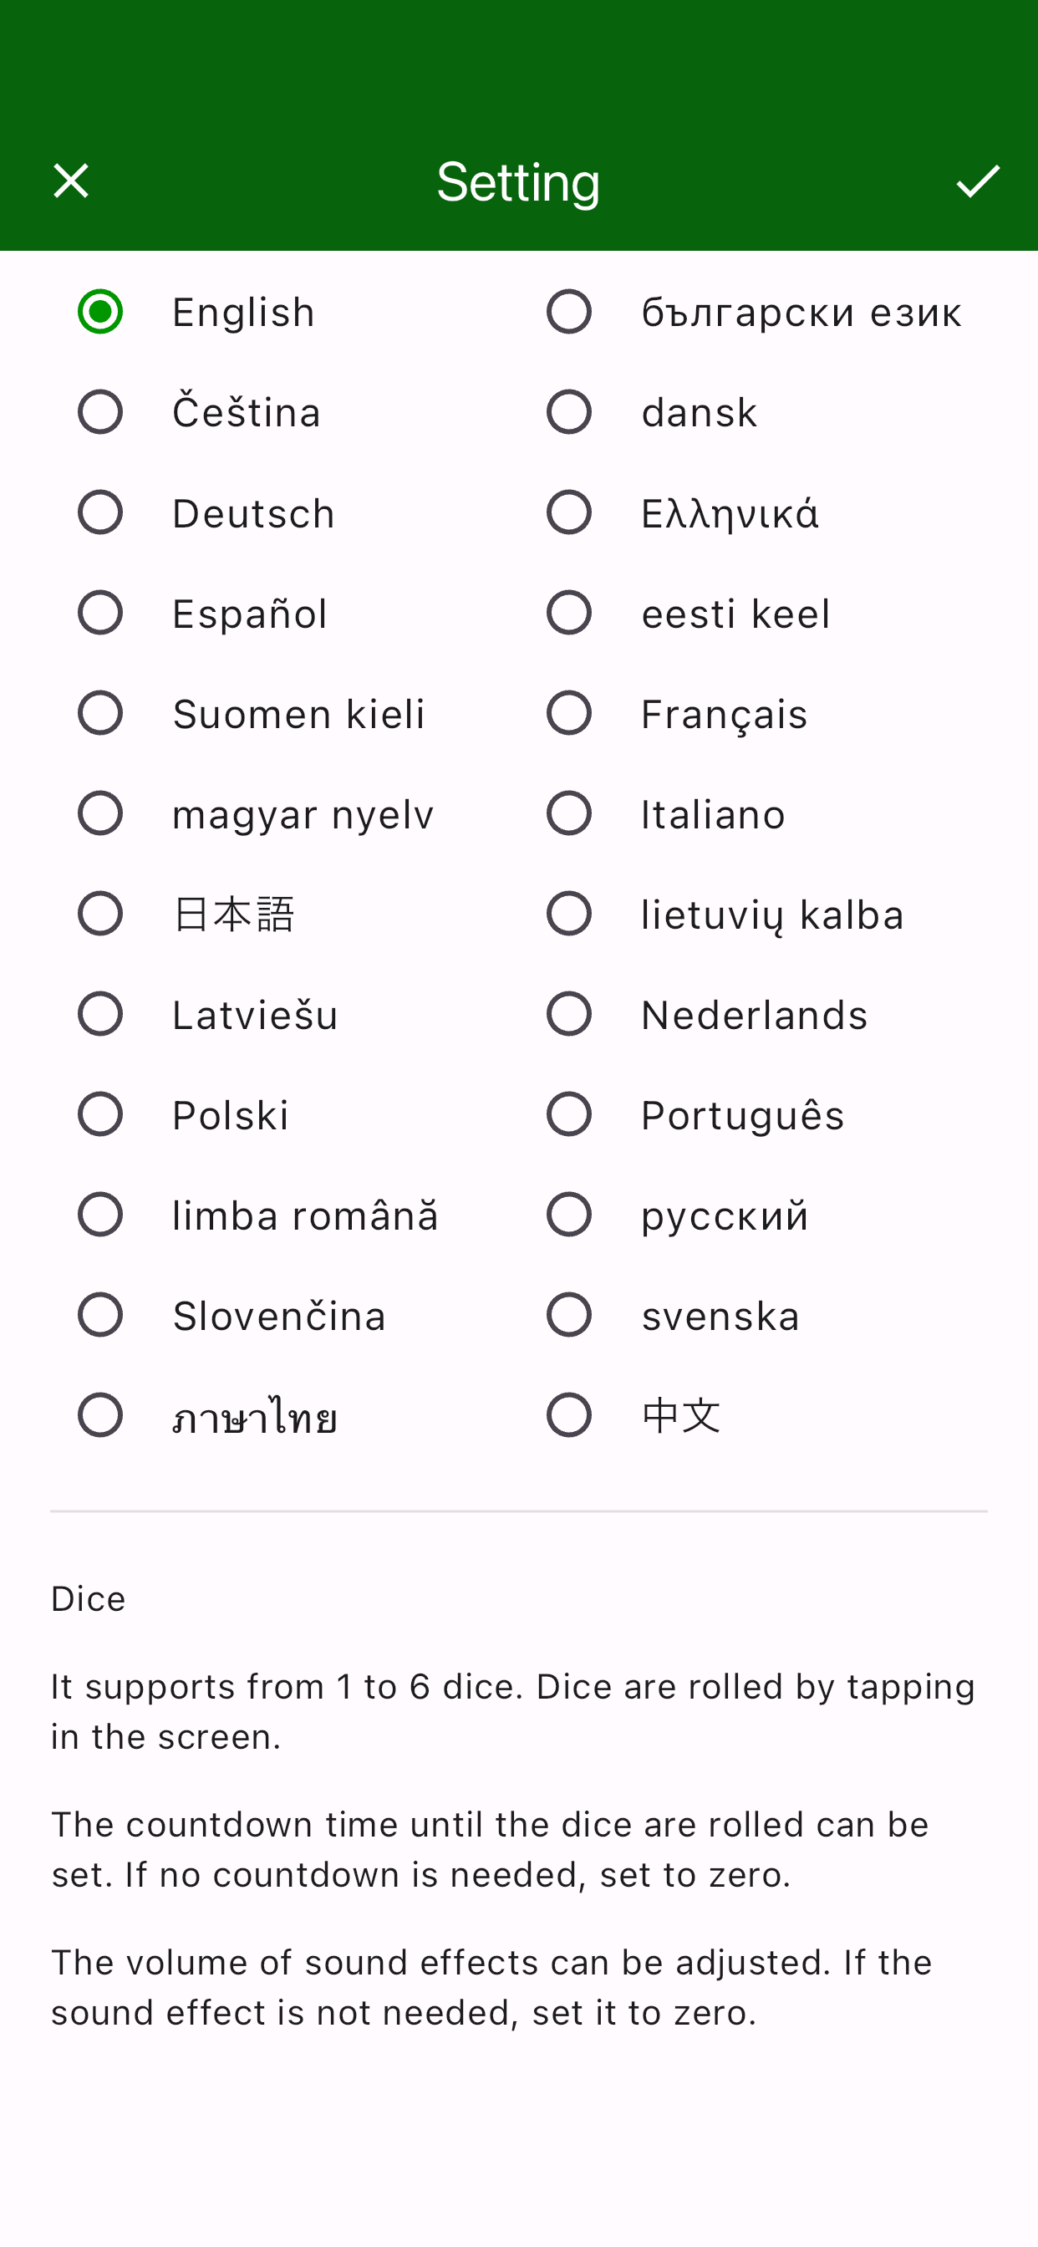Choose Čeština as the language
The height and width of the screenshot is (2247, 1038).
coord(100,412)
